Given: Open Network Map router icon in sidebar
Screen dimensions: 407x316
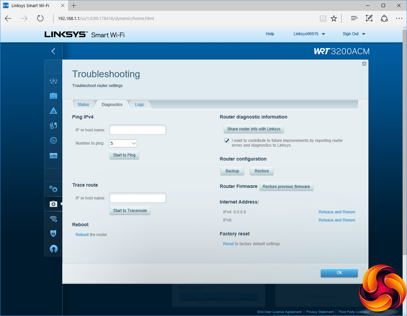Looking at the screenshot, I should pos(53,81).
